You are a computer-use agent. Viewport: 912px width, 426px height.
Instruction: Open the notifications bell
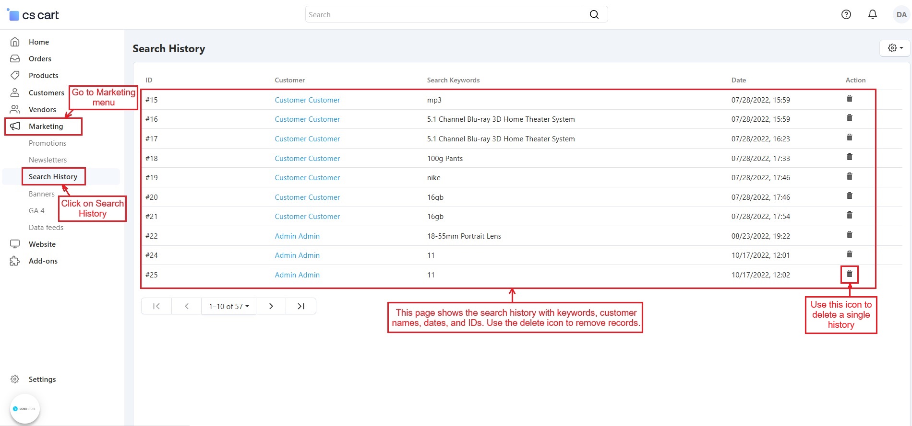point(872,14)
